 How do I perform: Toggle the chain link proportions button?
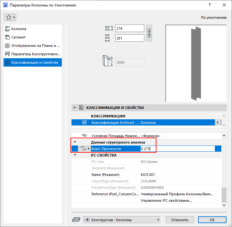click(149, 33)
